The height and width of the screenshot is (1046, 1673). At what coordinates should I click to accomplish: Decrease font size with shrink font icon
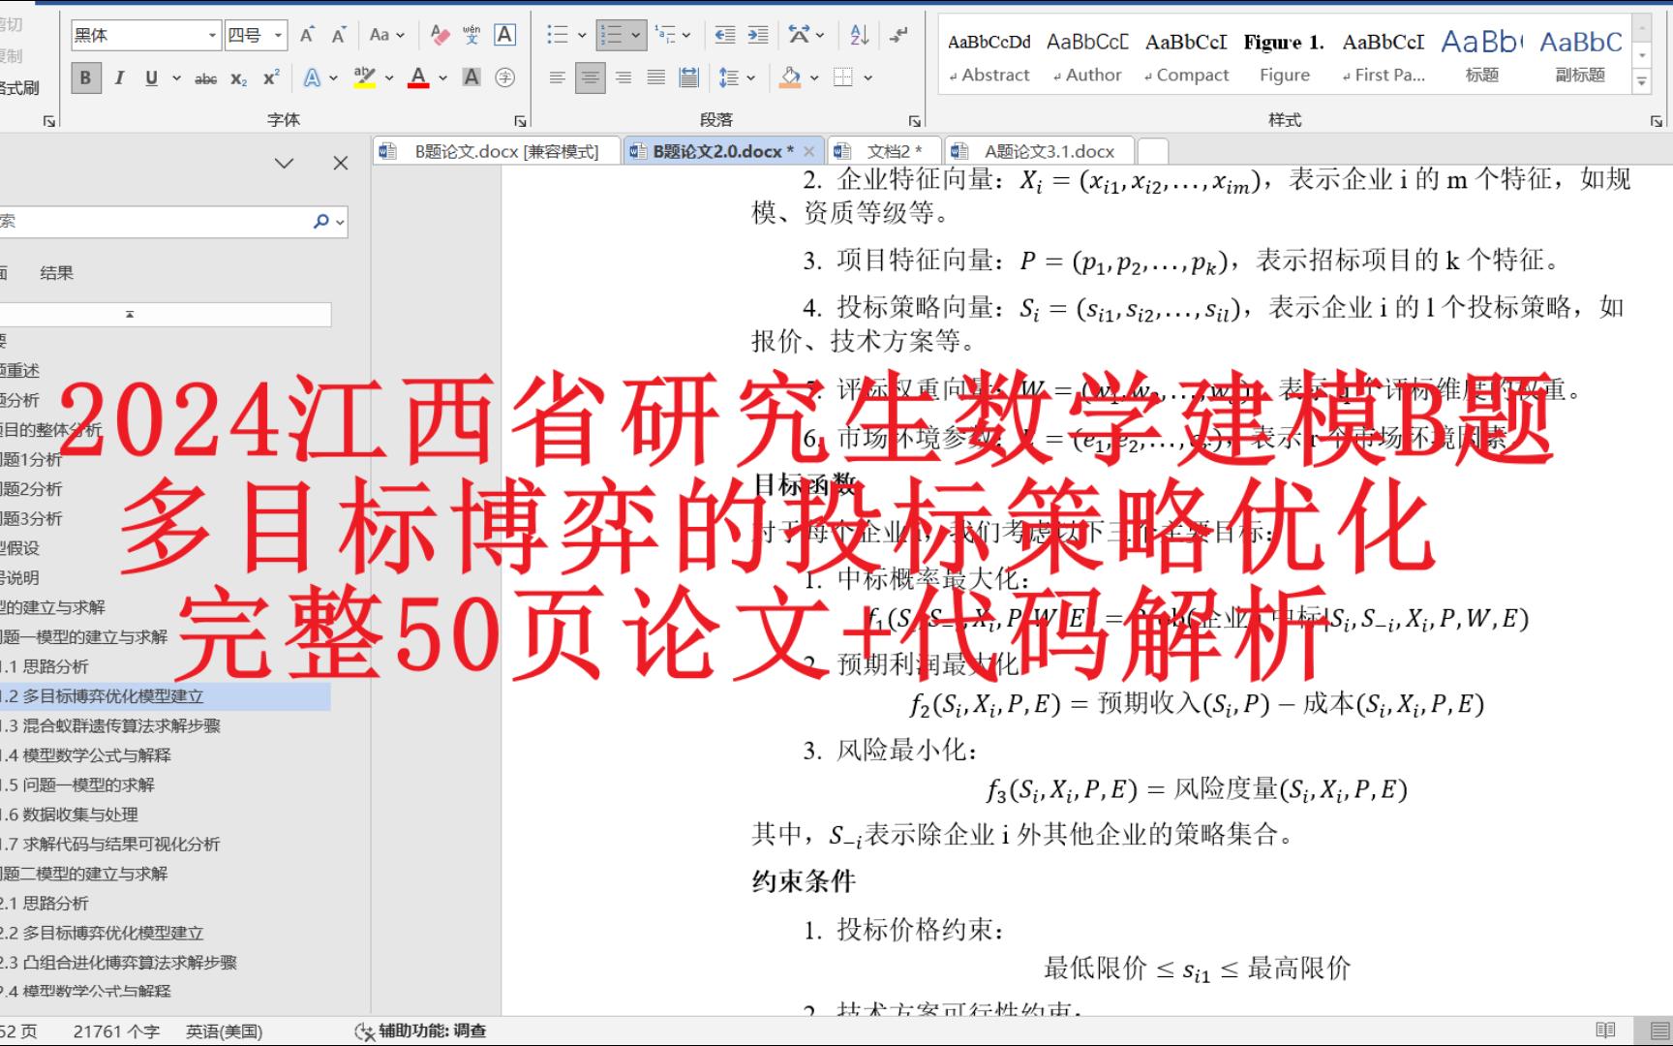pos(339,35)
